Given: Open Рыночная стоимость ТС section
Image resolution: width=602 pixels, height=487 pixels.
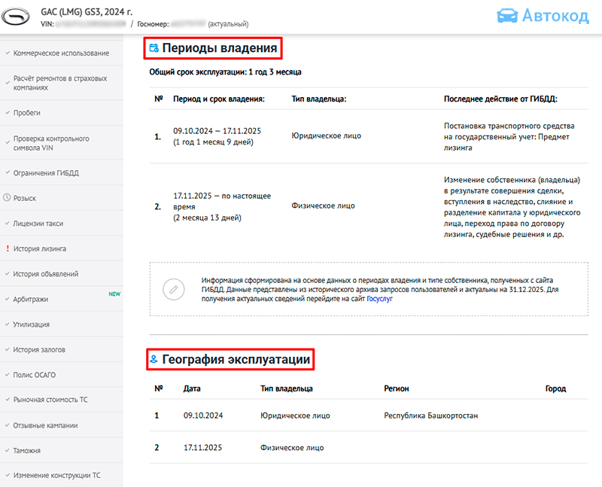Looking at the screenshot, I should [x=50, y=400].
